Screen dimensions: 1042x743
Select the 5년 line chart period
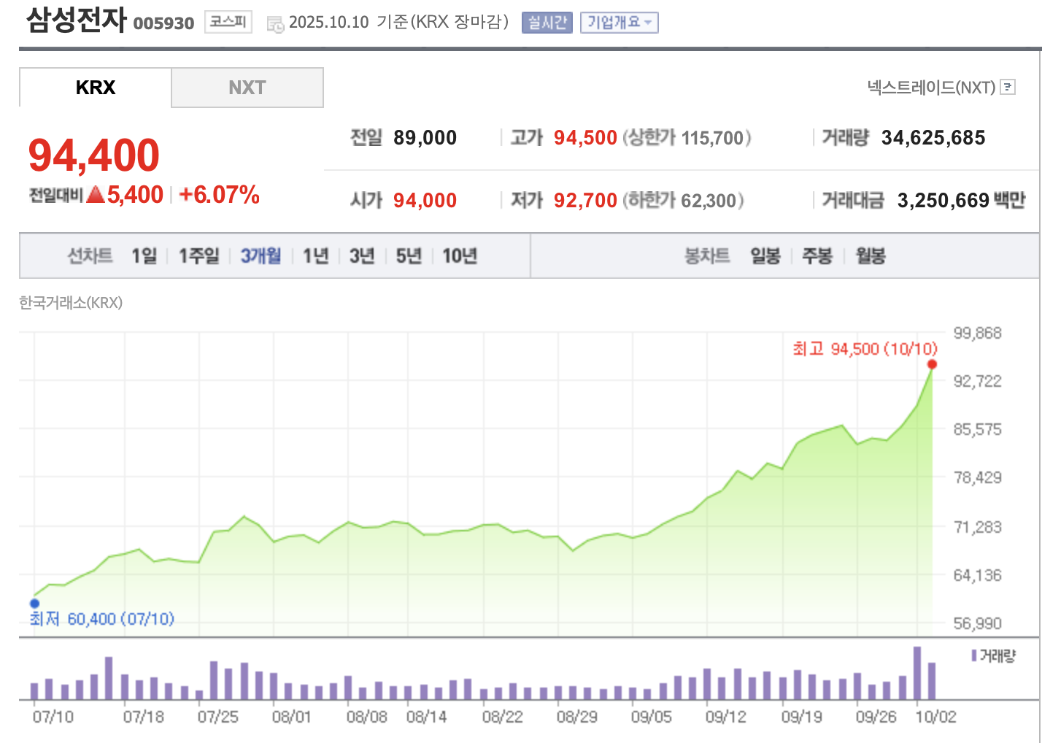(409, 255)
